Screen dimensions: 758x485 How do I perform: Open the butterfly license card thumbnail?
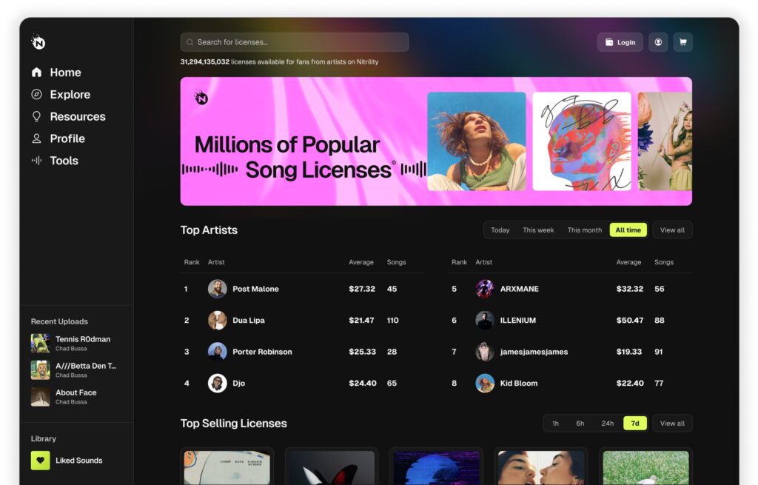[x=332, y=467]
